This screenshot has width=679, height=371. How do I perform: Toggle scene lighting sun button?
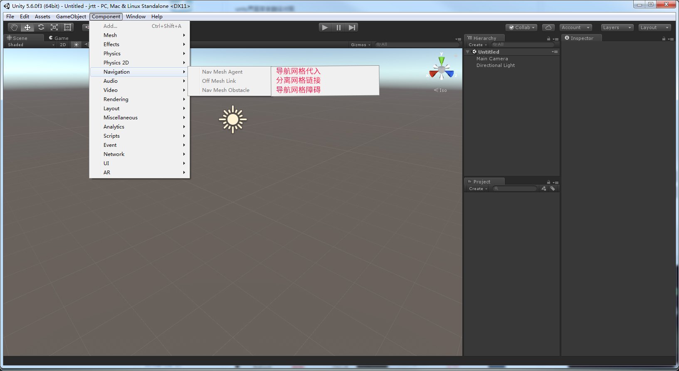click(76, 45)
